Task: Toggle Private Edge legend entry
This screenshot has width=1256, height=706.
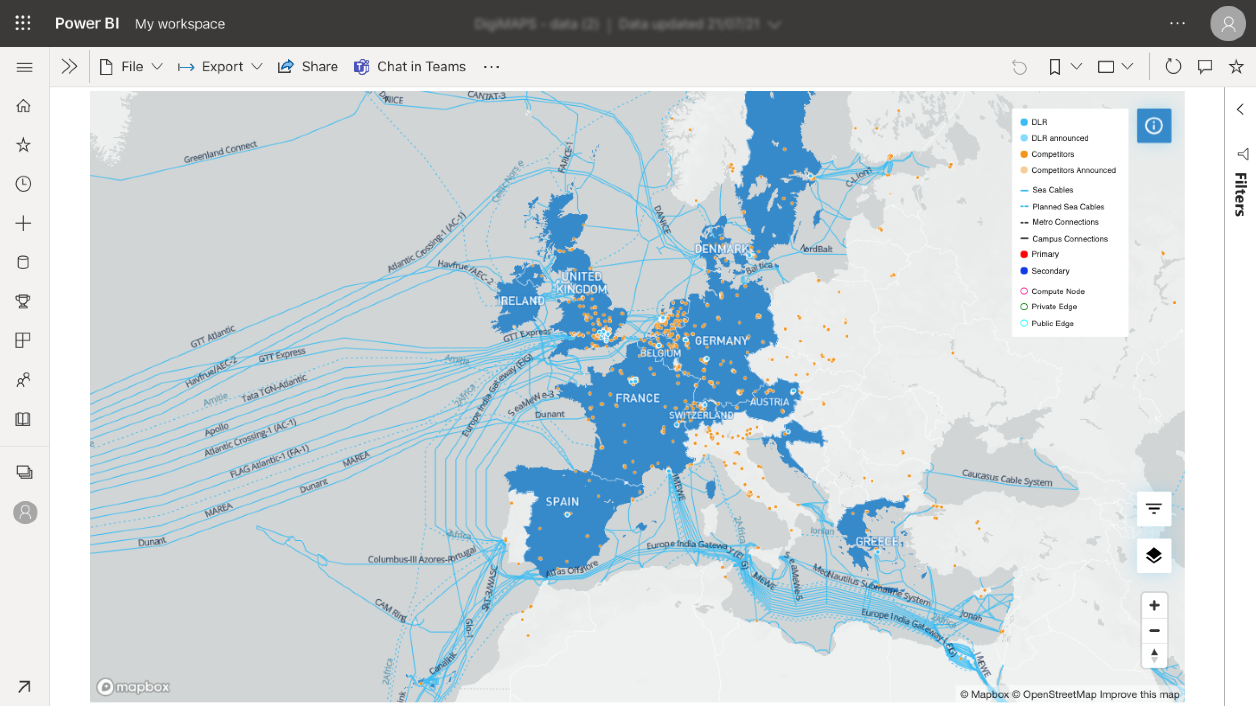Action: (1049, 307)
